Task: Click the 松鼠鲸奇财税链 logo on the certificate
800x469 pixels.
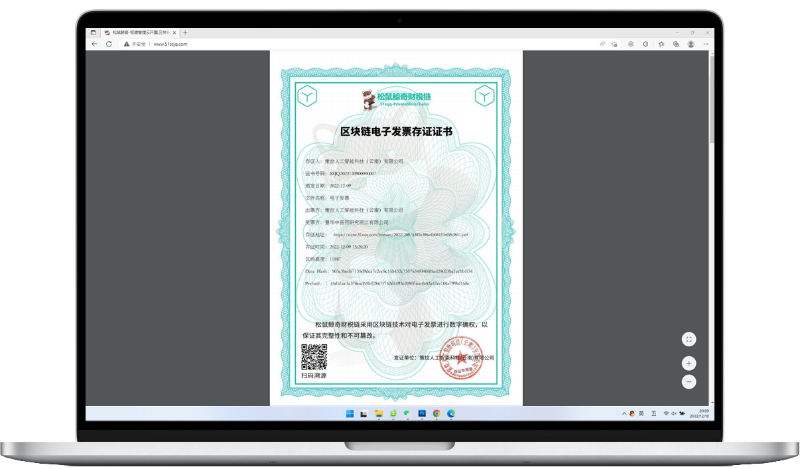Action: coord(396,98)
